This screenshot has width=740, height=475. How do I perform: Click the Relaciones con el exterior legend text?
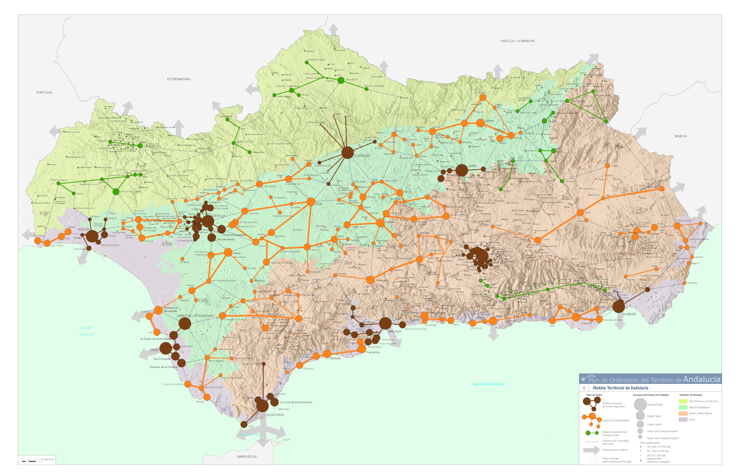pos(615,450)
